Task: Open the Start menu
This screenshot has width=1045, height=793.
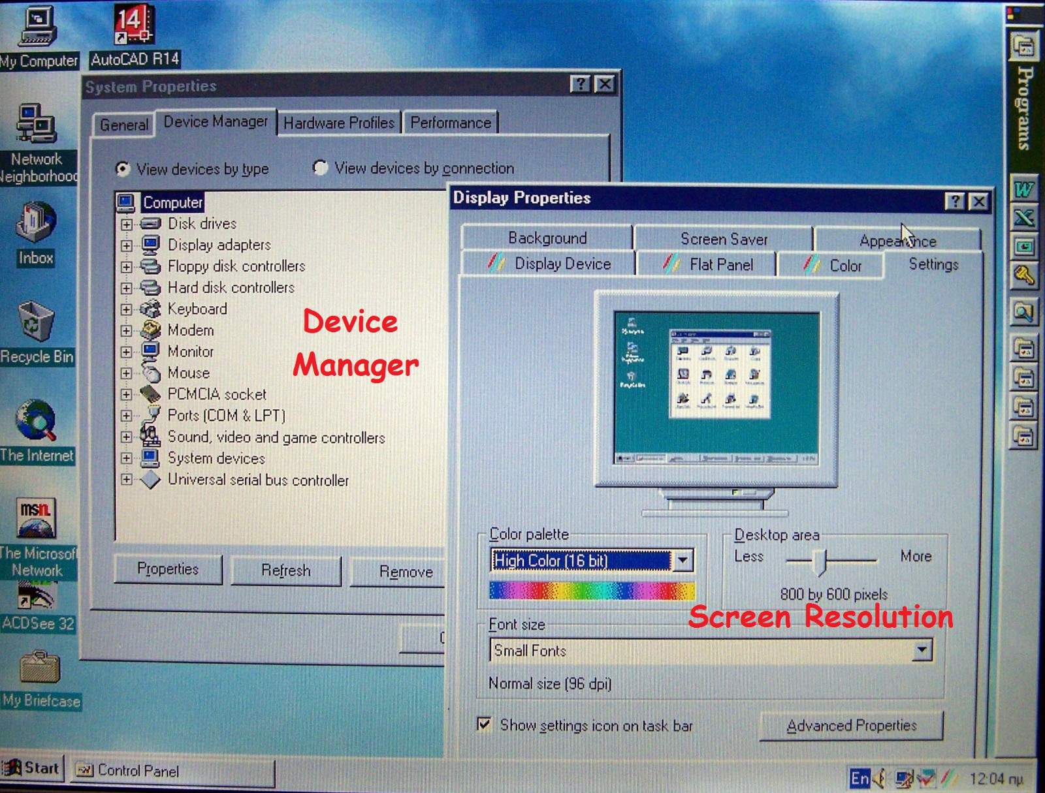Action: (32, 768)
